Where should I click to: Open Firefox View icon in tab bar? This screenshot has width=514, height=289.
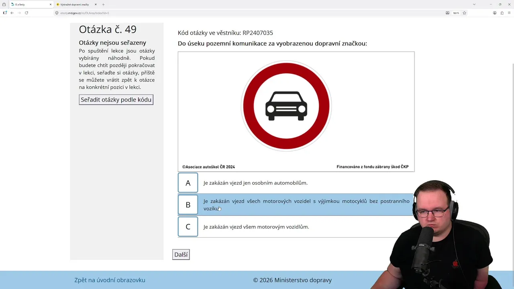pyautogui.click(x=4, y=4)
